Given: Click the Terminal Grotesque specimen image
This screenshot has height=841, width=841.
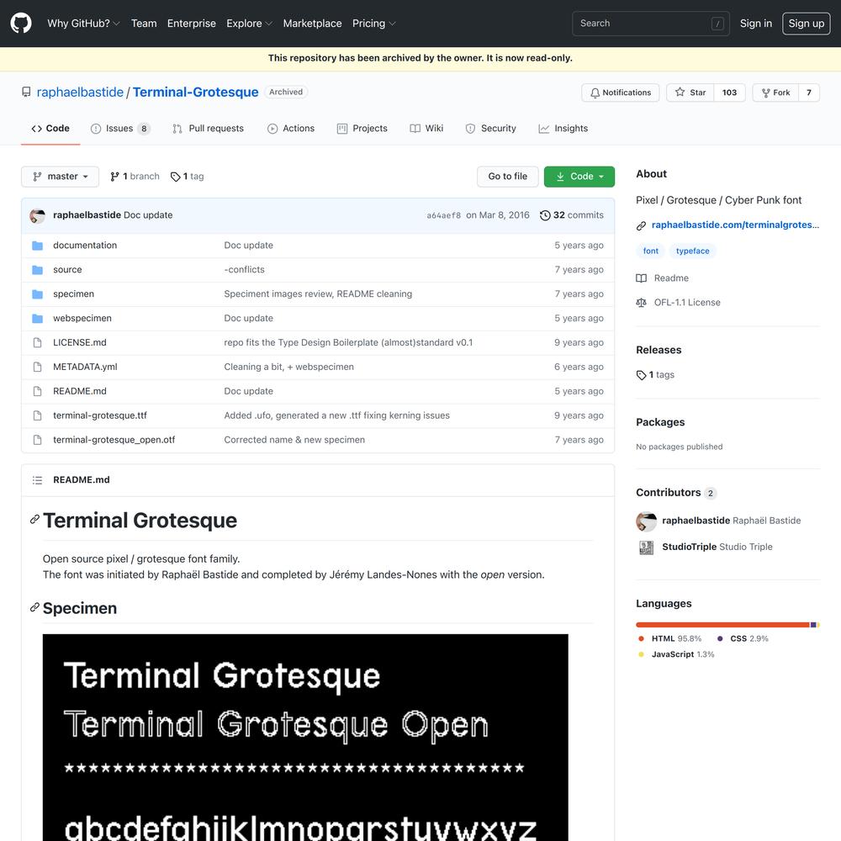Looking at the screenshot, I should (x=305, y=738).
